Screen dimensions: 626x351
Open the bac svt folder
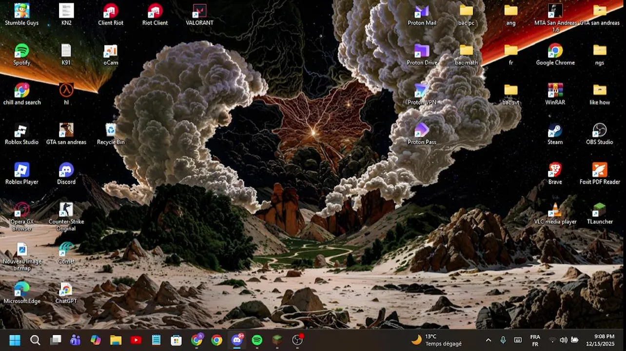pos(511,94)
